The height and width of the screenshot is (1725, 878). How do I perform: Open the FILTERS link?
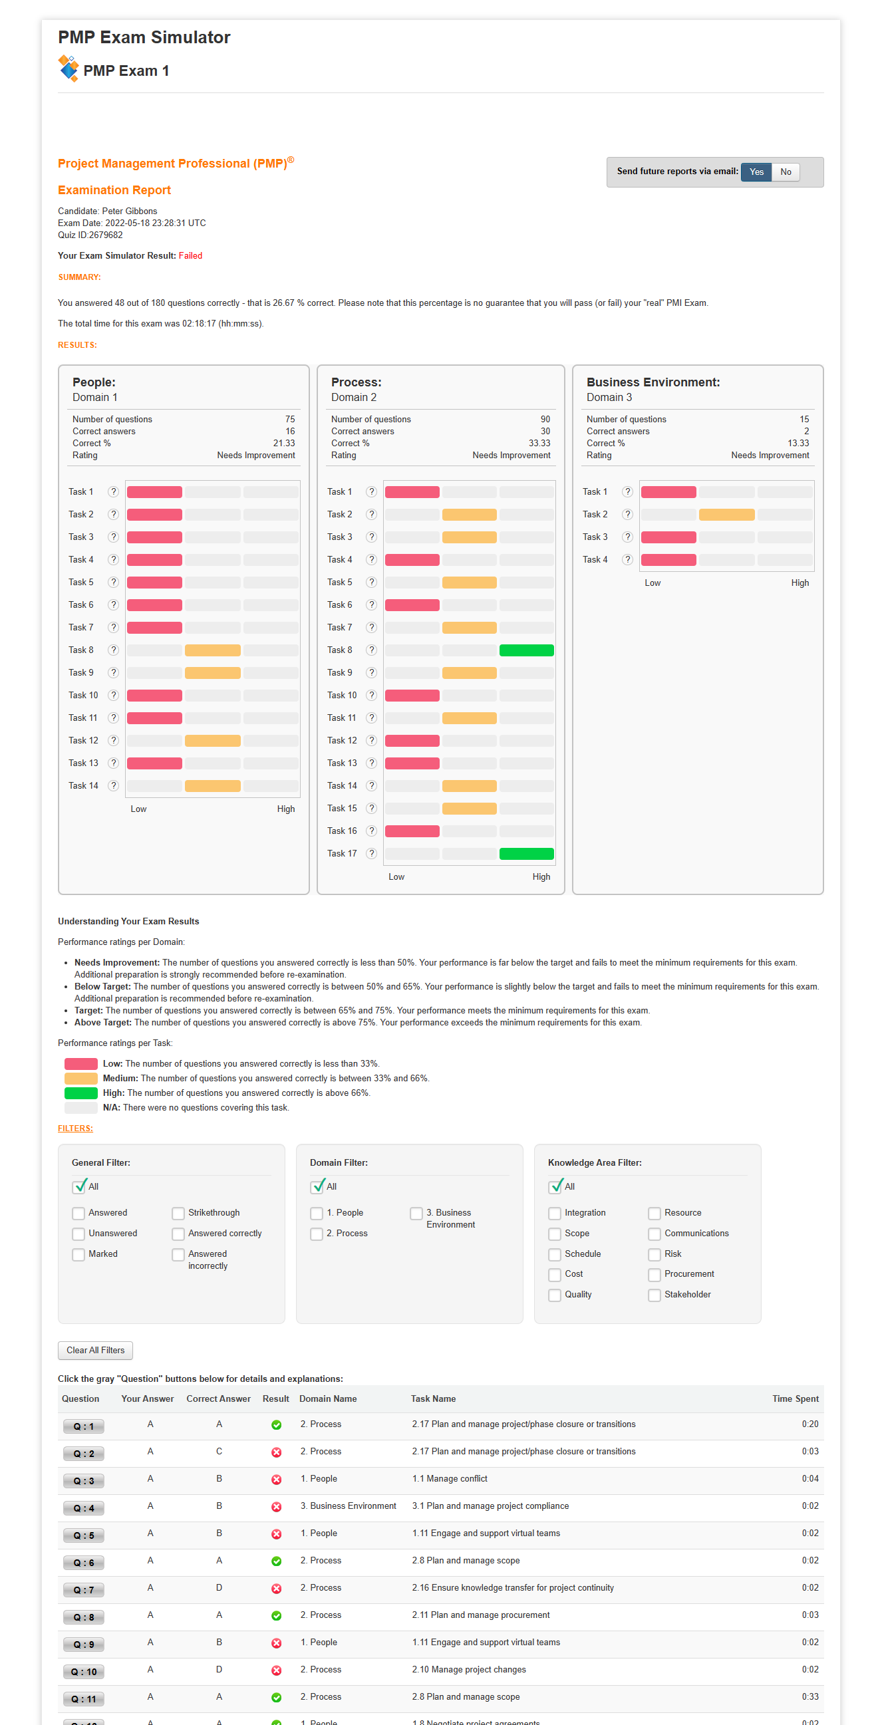[75, 1128]
